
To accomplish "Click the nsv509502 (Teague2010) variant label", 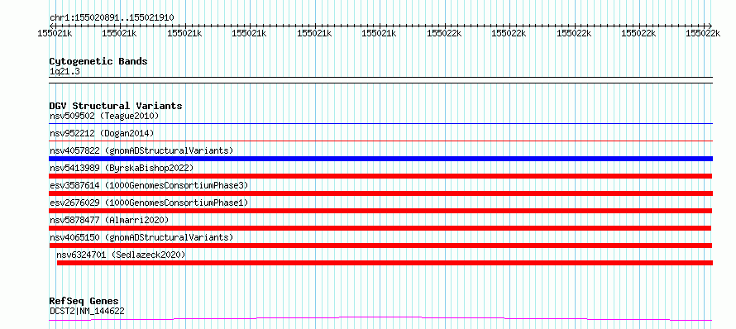I will (x=104, y=116).
